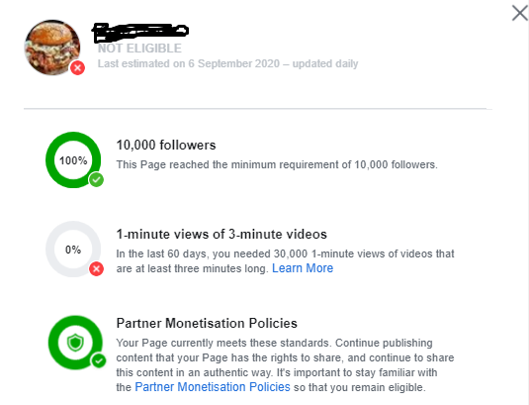This screenshot has height=405, width=529.
Task: Click the 1-minute views of 3-minute videos heading
Action: (221, 234)
